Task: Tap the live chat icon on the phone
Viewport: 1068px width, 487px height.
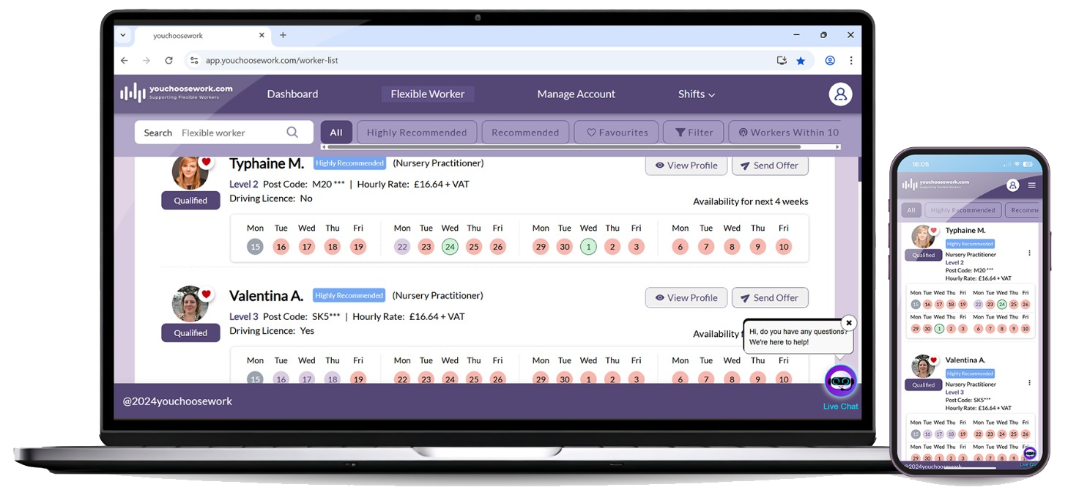Action: [1029, 453]
